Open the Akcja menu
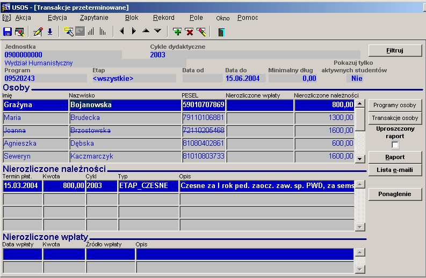The image size is (426, 278). pyautogui.click(x=23, y=18)
